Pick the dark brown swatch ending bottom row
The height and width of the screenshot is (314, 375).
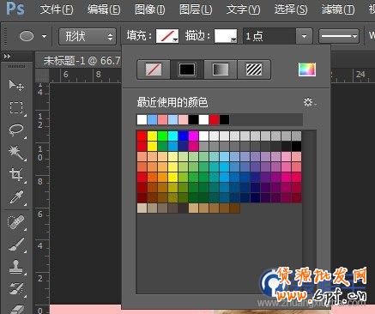[234, 208]
